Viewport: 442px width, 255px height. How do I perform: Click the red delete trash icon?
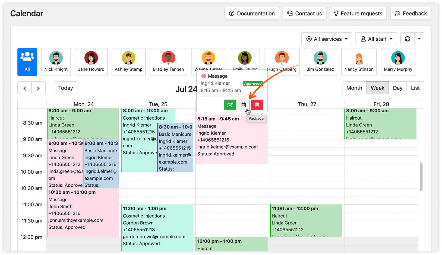(257, 105)
